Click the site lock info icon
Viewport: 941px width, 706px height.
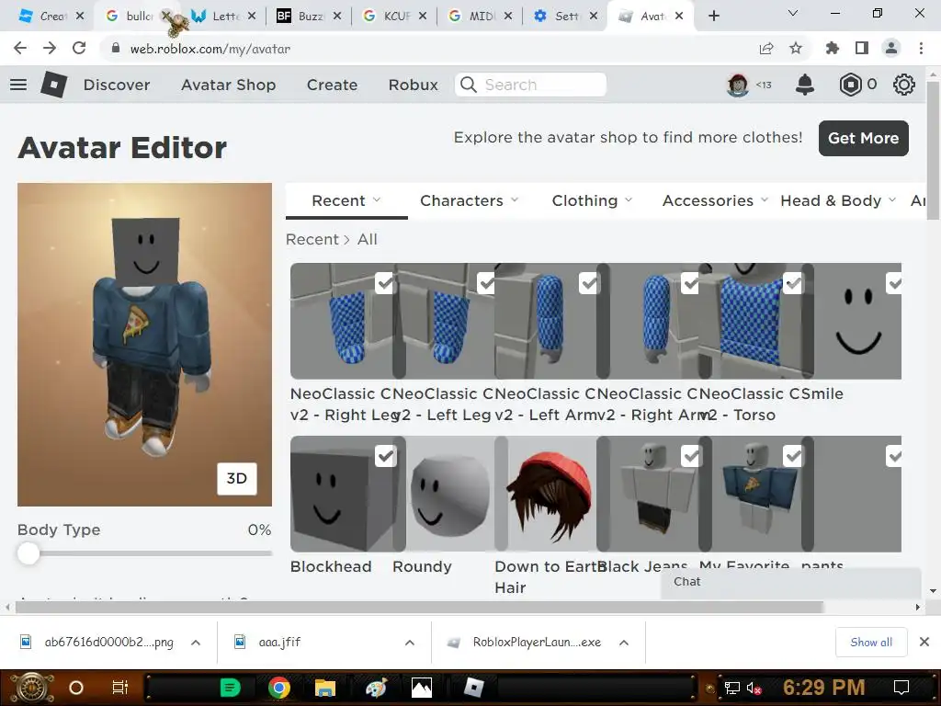click(116, 48)
